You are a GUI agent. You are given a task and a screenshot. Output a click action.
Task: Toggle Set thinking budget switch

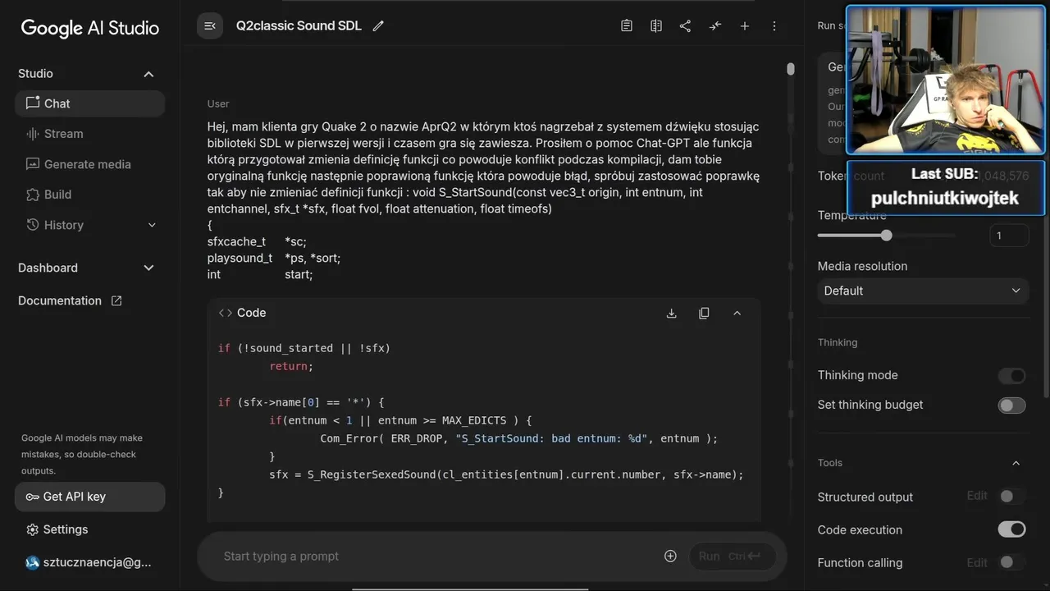1011,405
